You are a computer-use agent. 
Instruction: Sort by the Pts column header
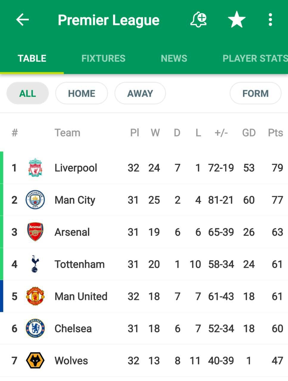pos(275,133)
